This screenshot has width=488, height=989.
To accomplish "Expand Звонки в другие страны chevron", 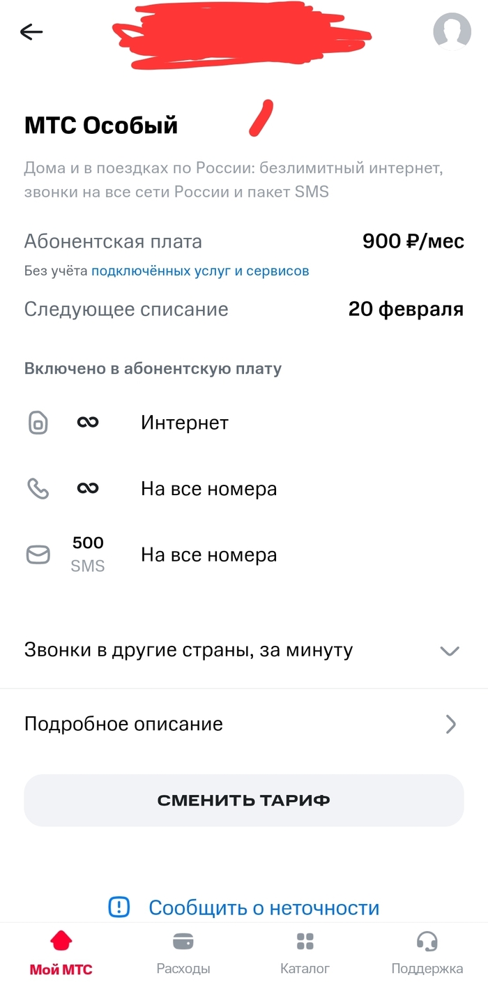I will point(450,651).
